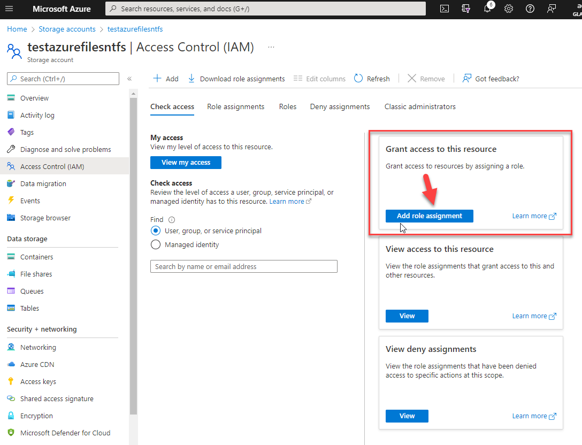Click the View my access button
The width and height of the screenshot is (582, 445).
186,163
